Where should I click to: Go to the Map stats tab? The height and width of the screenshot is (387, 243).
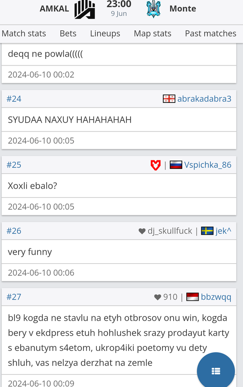tap(153, 33)
